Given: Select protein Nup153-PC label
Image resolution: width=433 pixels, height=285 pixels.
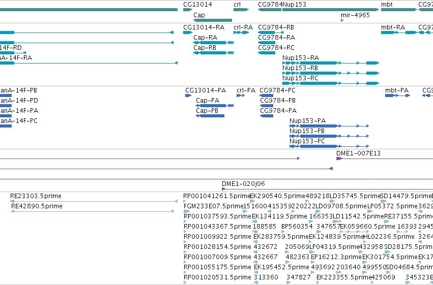Looking at the screenshot, I should pyautogui.click(x=307, y=141).
